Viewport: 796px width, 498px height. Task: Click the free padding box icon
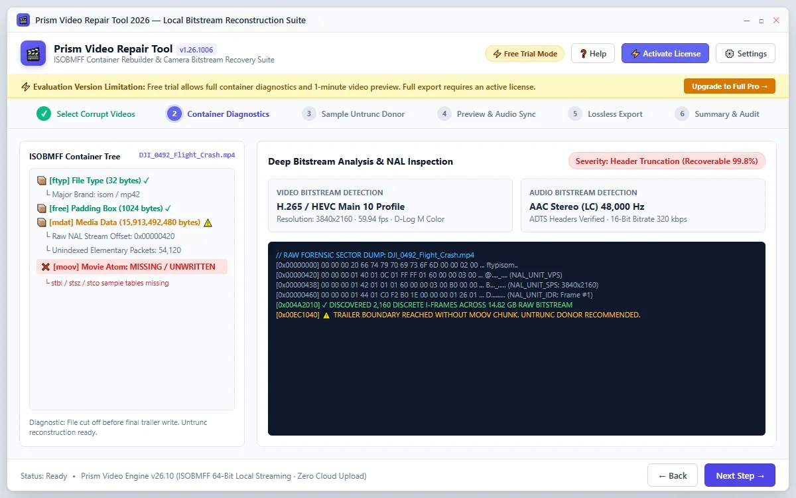click(42, 208)
